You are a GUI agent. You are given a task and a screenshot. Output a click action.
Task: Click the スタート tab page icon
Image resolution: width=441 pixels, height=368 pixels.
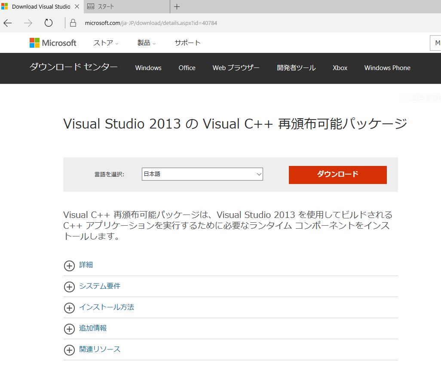(91, 6)
